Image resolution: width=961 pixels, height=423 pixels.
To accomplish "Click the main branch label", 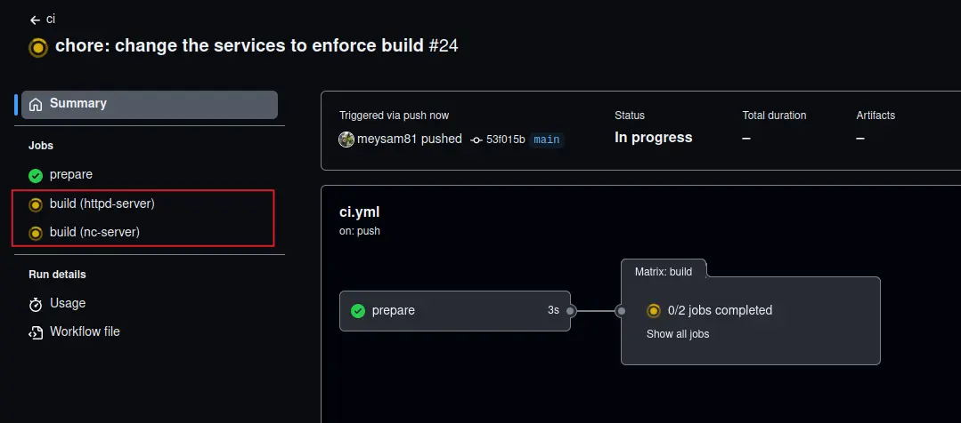I will tap(547, 140).
